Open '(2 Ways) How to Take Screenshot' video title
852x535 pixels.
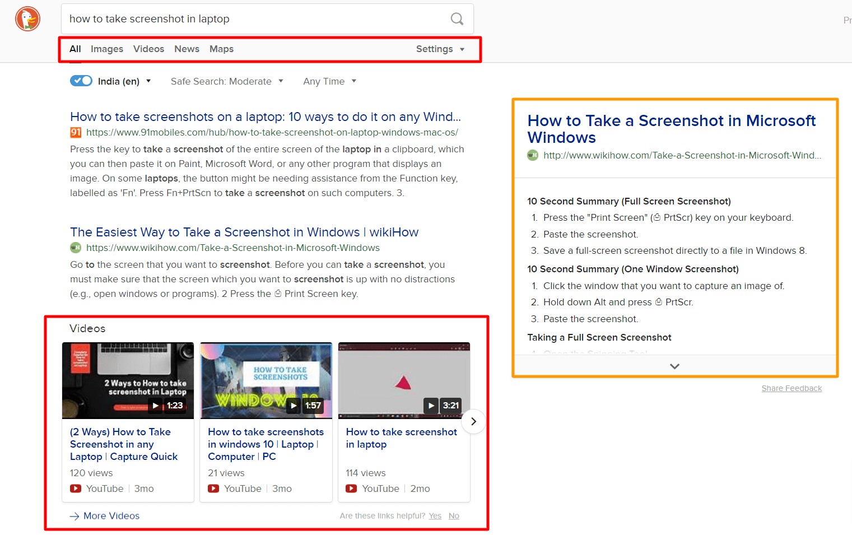point(124,444)
